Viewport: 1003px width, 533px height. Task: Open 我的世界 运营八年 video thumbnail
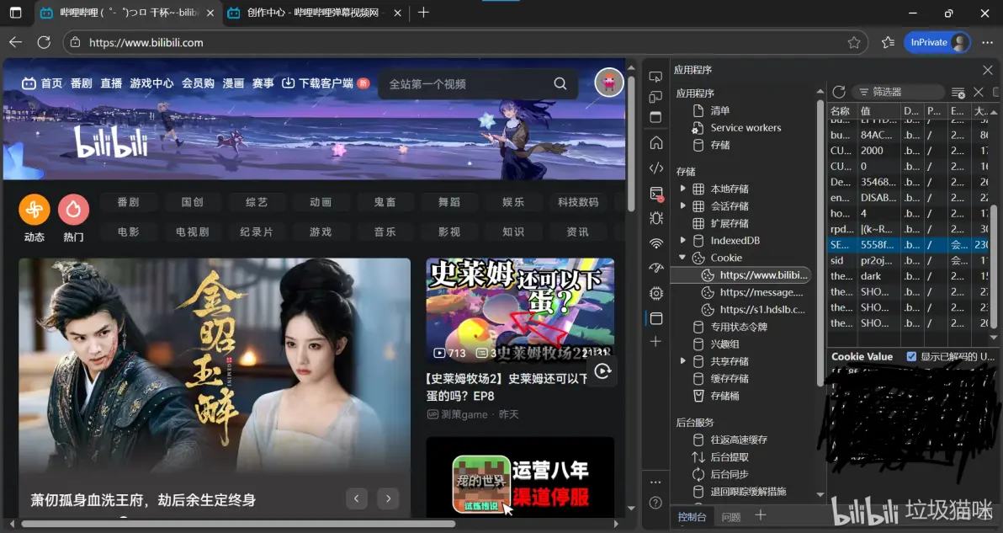point(520,477)
